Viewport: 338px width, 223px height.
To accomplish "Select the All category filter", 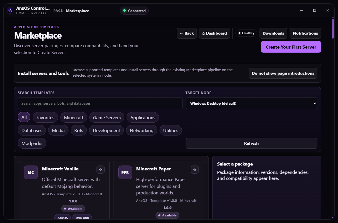I will point(24,117).
